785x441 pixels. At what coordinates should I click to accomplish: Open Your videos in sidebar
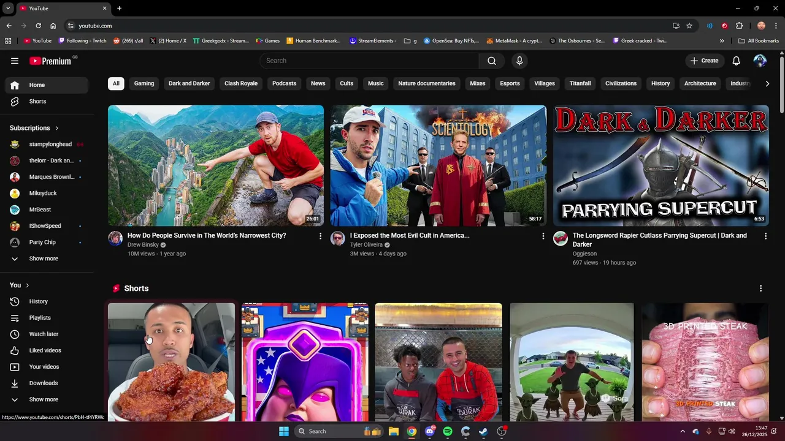(47, 367)
